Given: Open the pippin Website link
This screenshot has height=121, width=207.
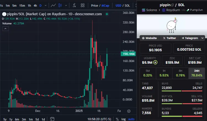Looking at the screenshot, I should click(x=150, y=38).
